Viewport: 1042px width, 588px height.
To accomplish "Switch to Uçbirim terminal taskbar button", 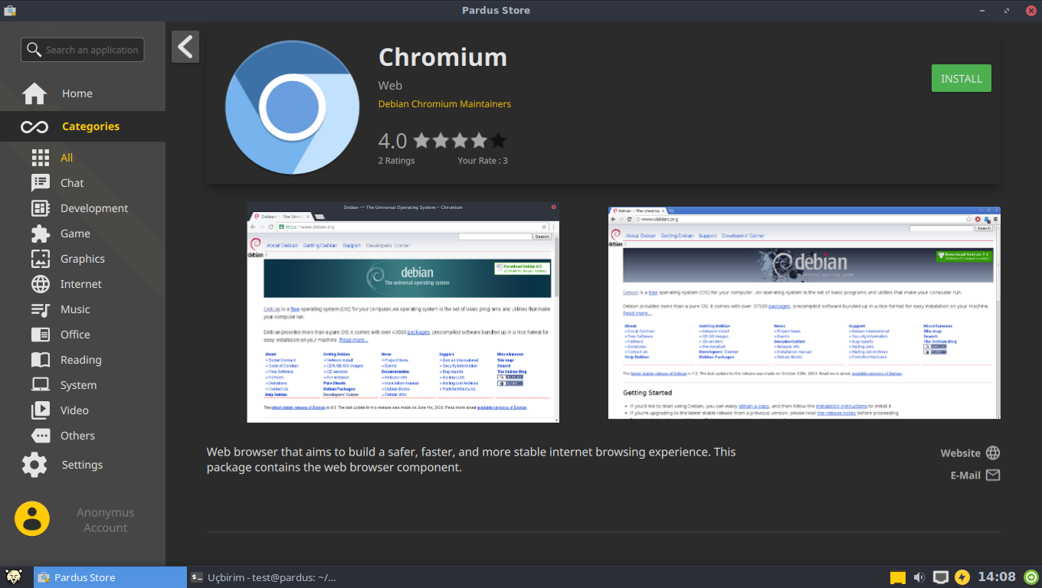I will [x=264, y=577].
